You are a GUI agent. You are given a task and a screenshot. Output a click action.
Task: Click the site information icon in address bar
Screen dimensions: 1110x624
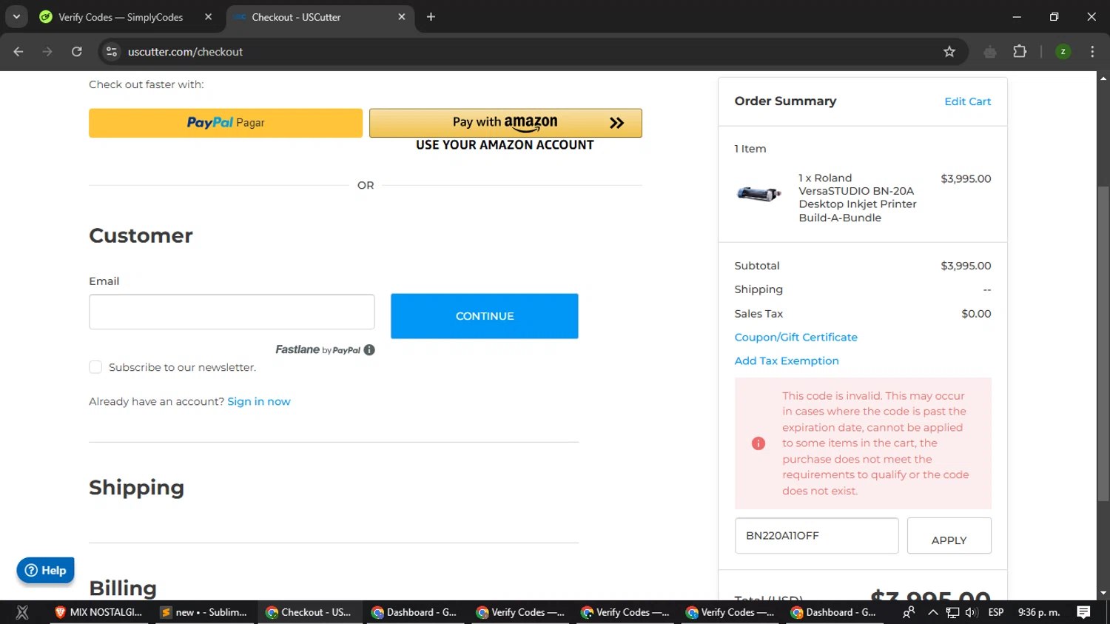(112, 52)
